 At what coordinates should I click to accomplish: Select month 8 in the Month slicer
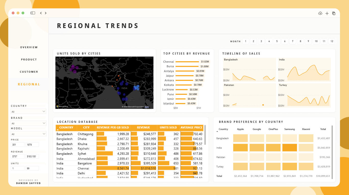[x=300, y=41]
